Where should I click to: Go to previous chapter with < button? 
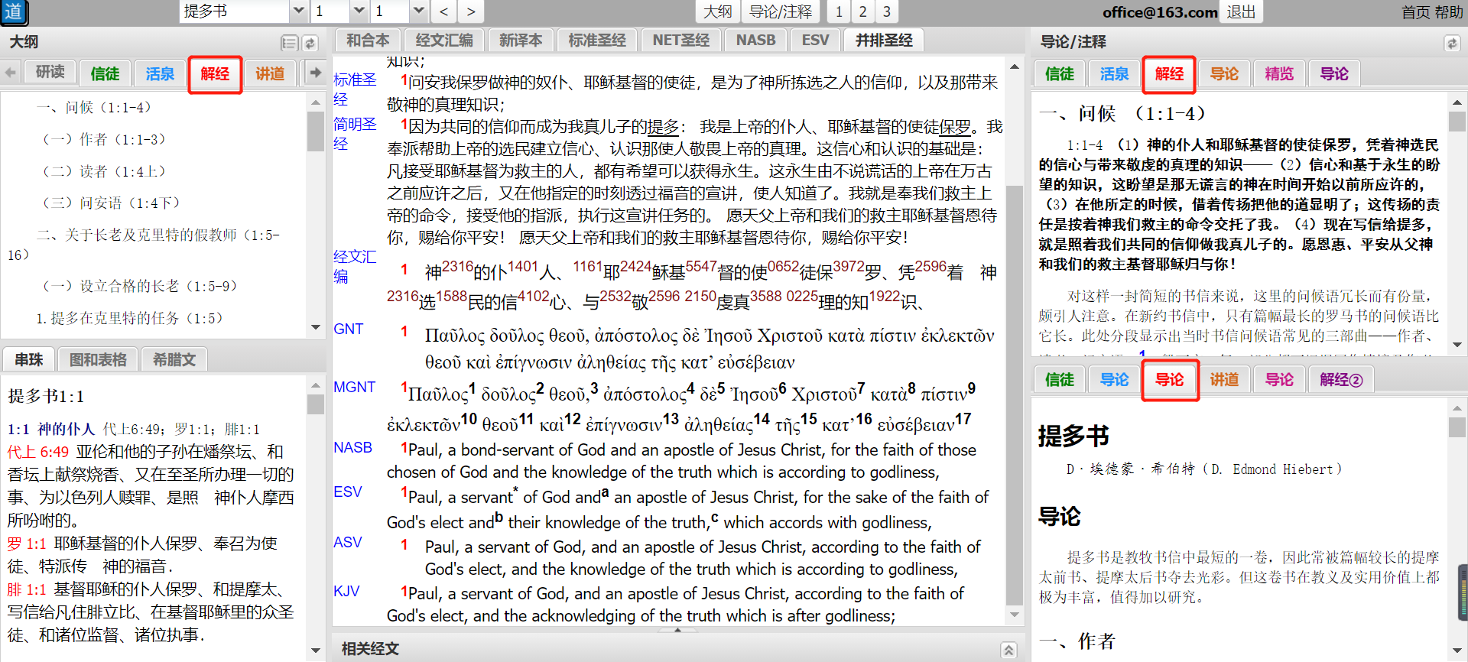point(444,11)
